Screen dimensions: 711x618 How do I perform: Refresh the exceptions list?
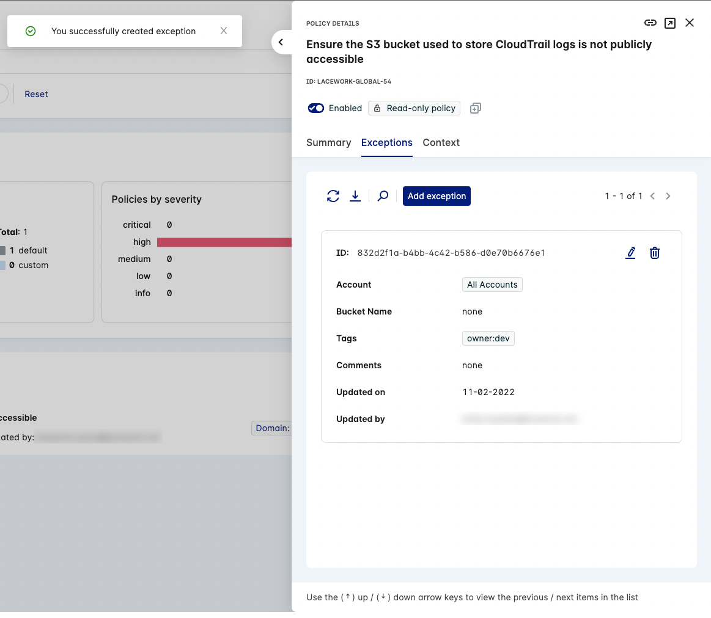tap(333, 196)
